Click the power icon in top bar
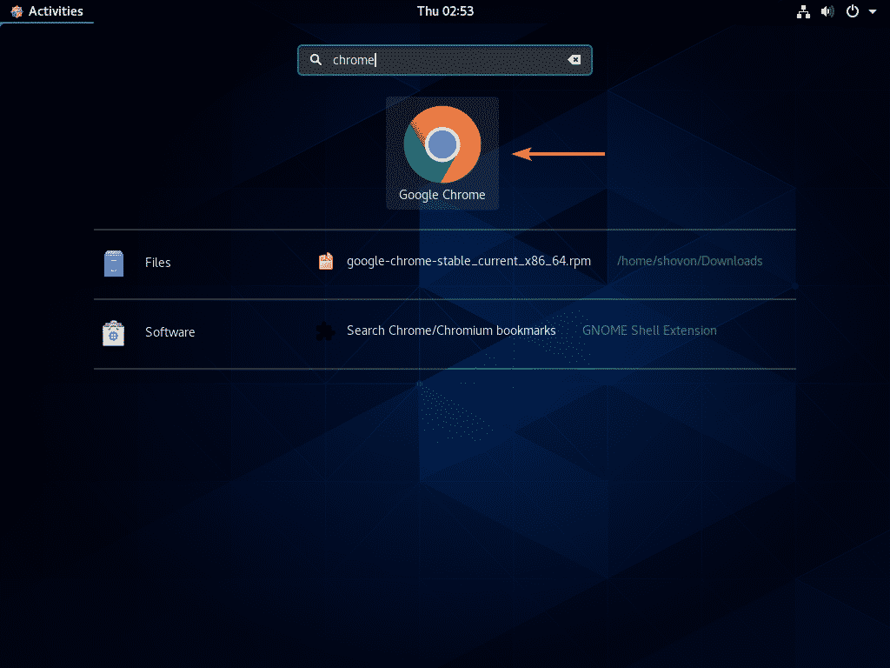 coord(852,11)
